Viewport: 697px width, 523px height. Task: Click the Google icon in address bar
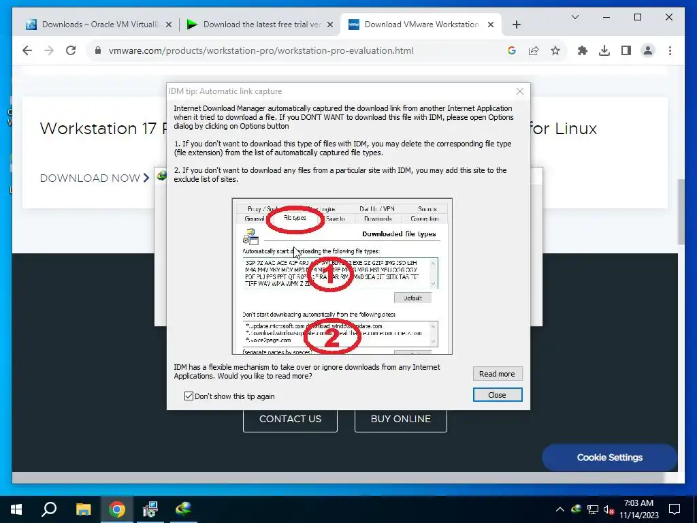(x=512, y=50)
